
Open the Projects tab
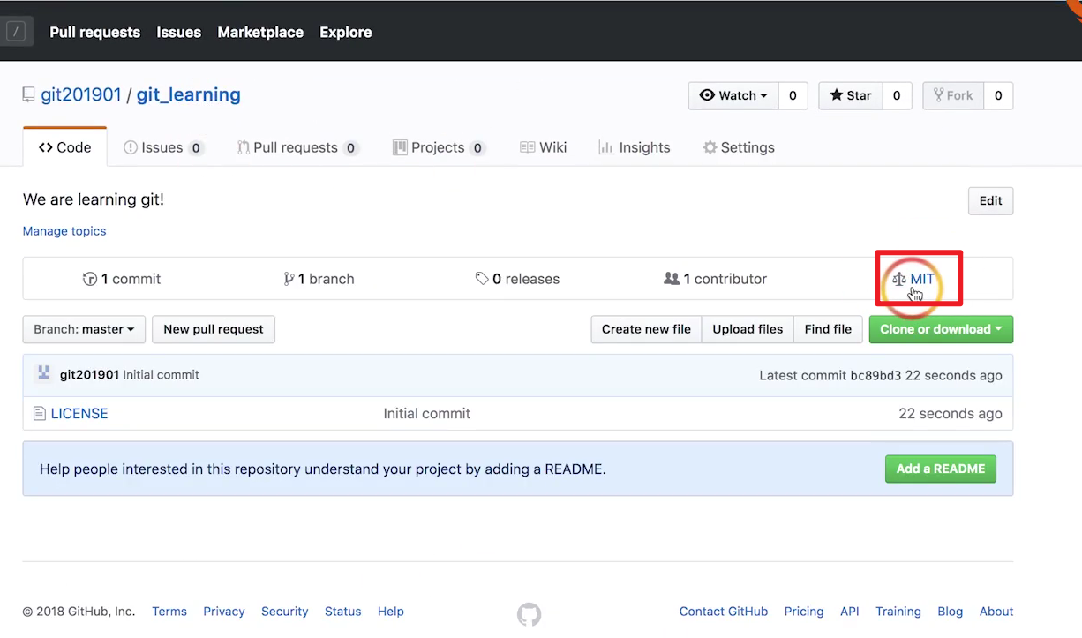pos(439,147)
